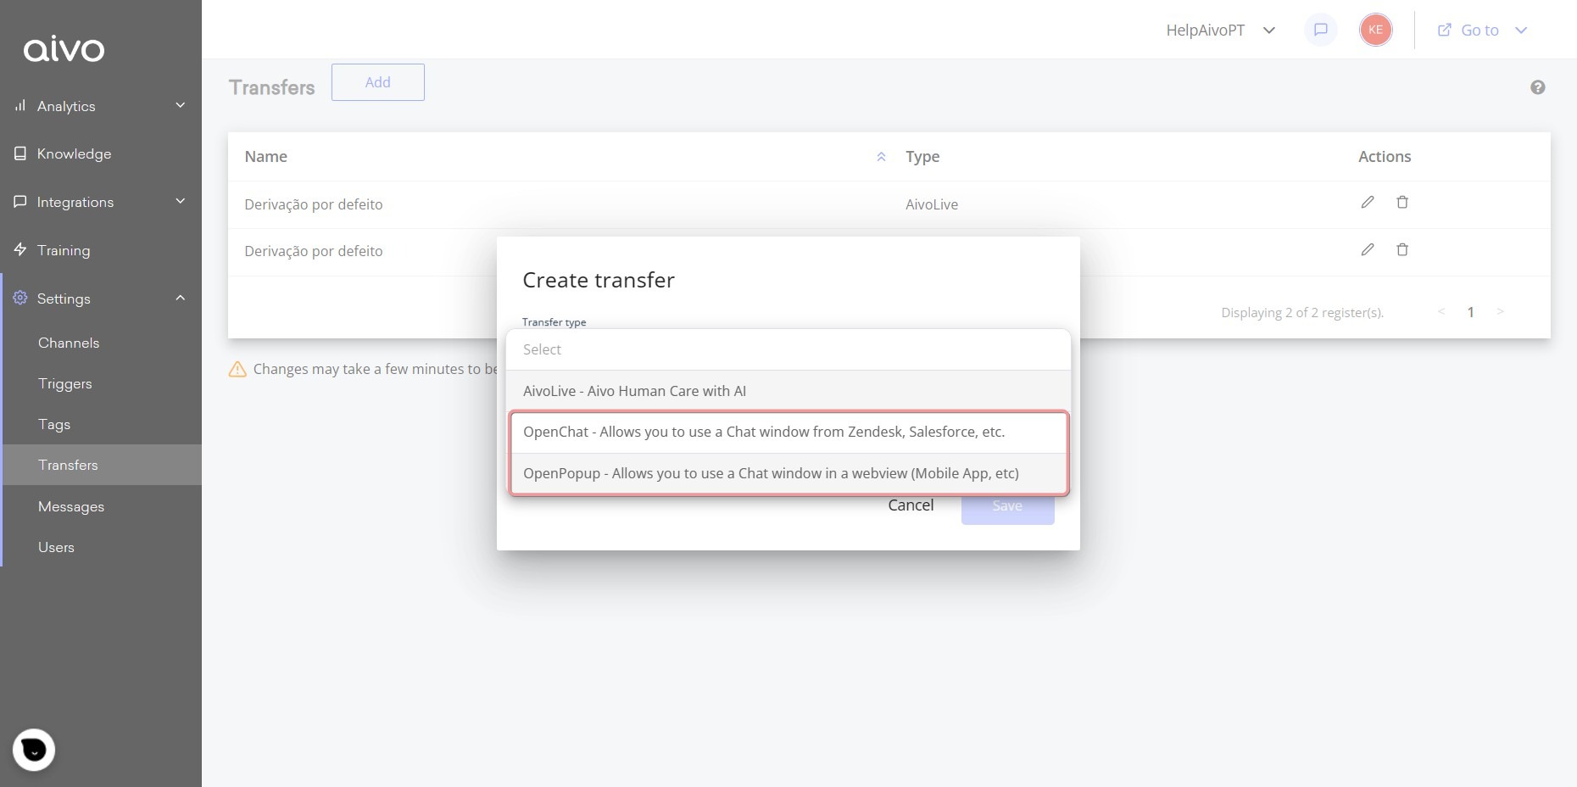Click the Settings gear icon
1577x787 pixels.
point(20,298)
